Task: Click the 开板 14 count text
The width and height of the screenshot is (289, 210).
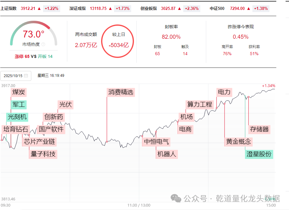Action: click(45, 56)
